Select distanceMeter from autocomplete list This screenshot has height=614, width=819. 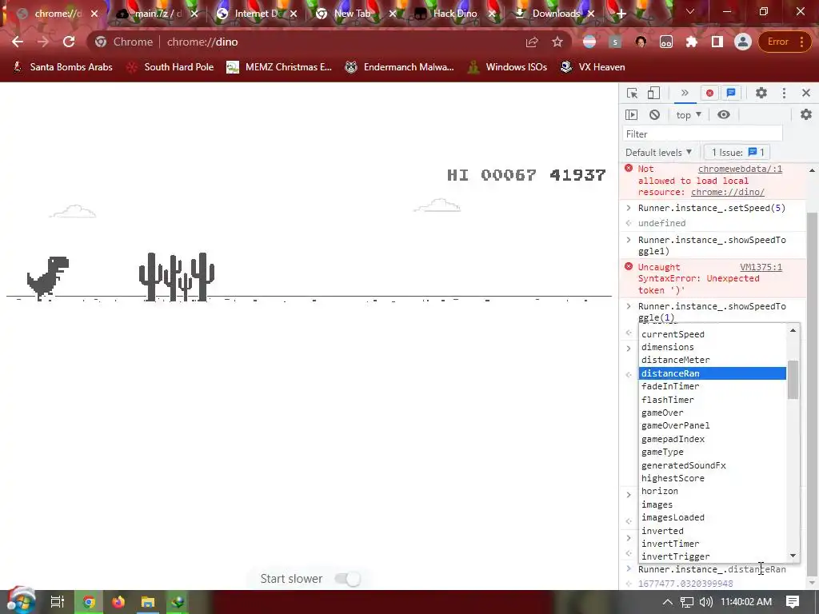pyautogui.click(x=713, y=360)
